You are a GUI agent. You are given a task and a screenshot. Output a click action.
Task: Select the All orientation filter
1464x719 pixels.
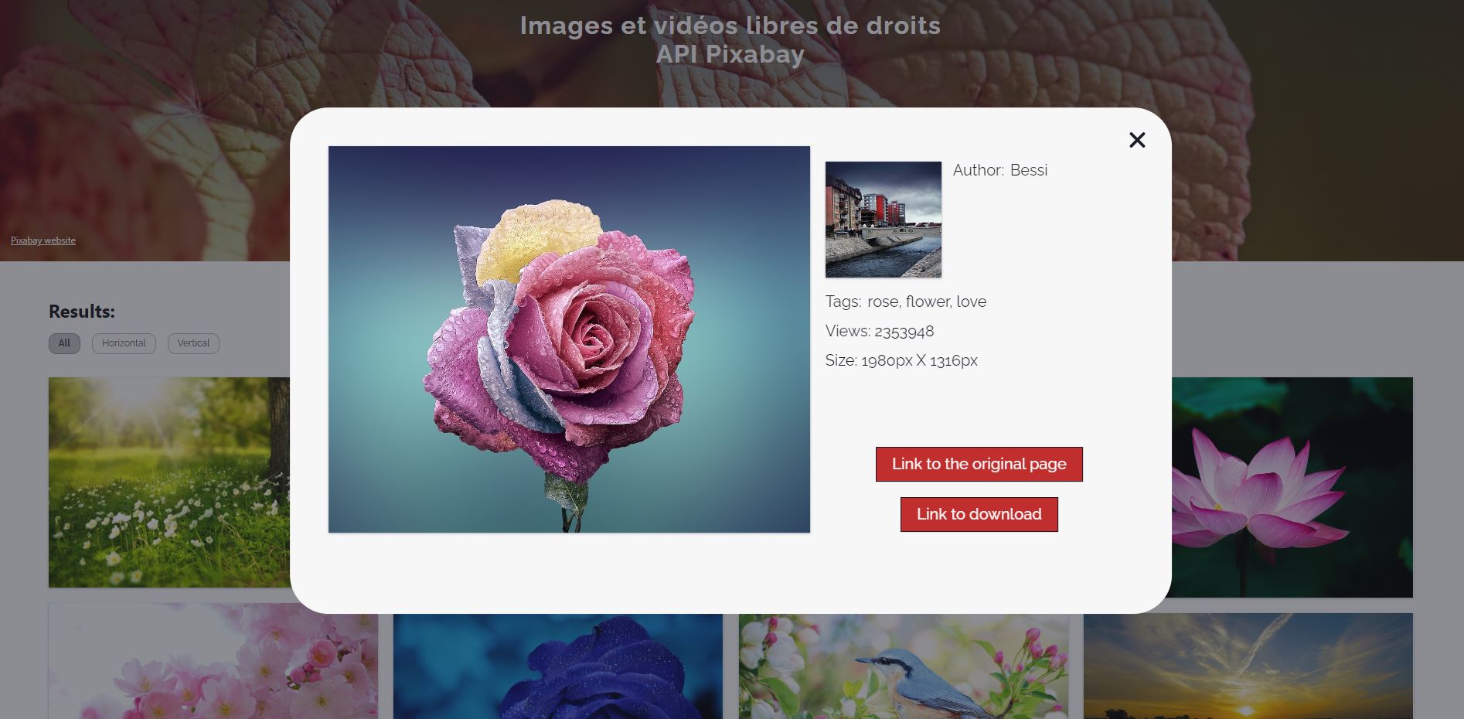coord(64,343)
